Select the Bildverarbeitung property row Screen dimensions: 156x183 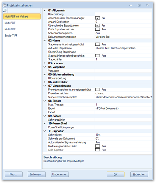(x=97, y=78)
